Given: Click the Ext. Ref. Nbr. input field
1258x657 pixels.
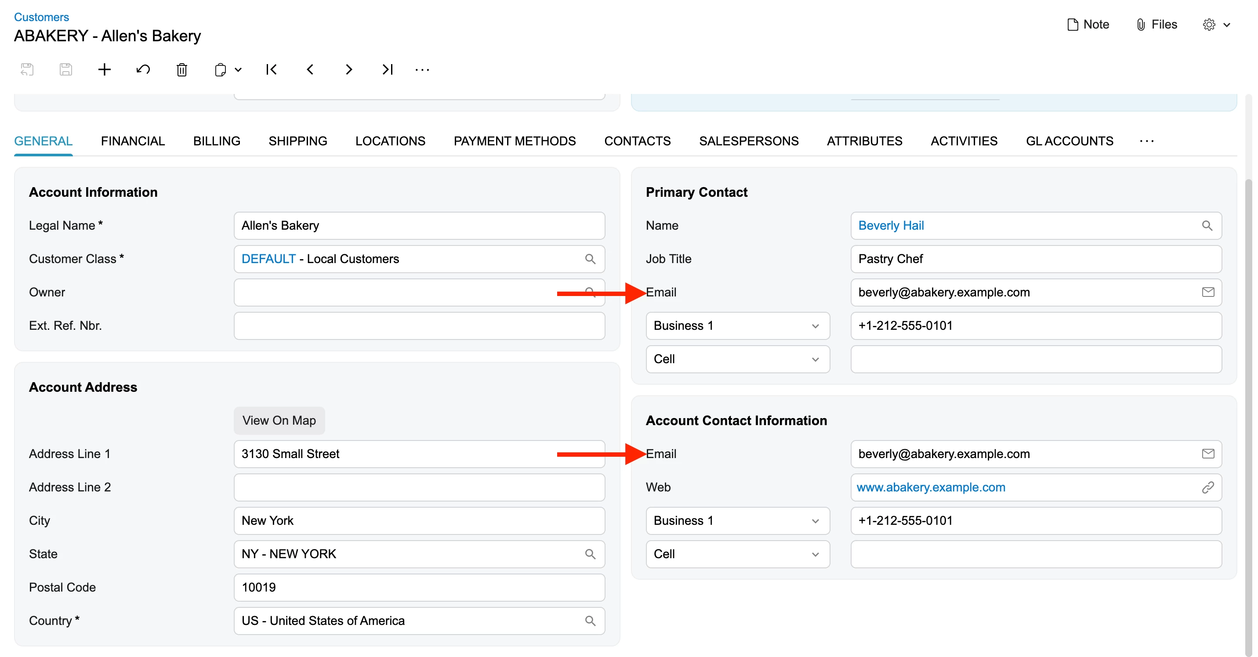Looking at the screenshot, I should 419,325.
